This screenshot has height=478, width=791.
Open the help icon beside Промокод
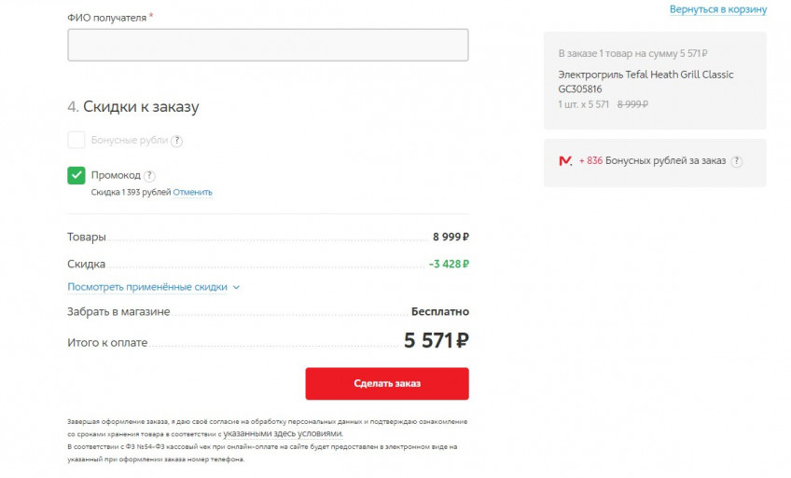coord(150,175)
